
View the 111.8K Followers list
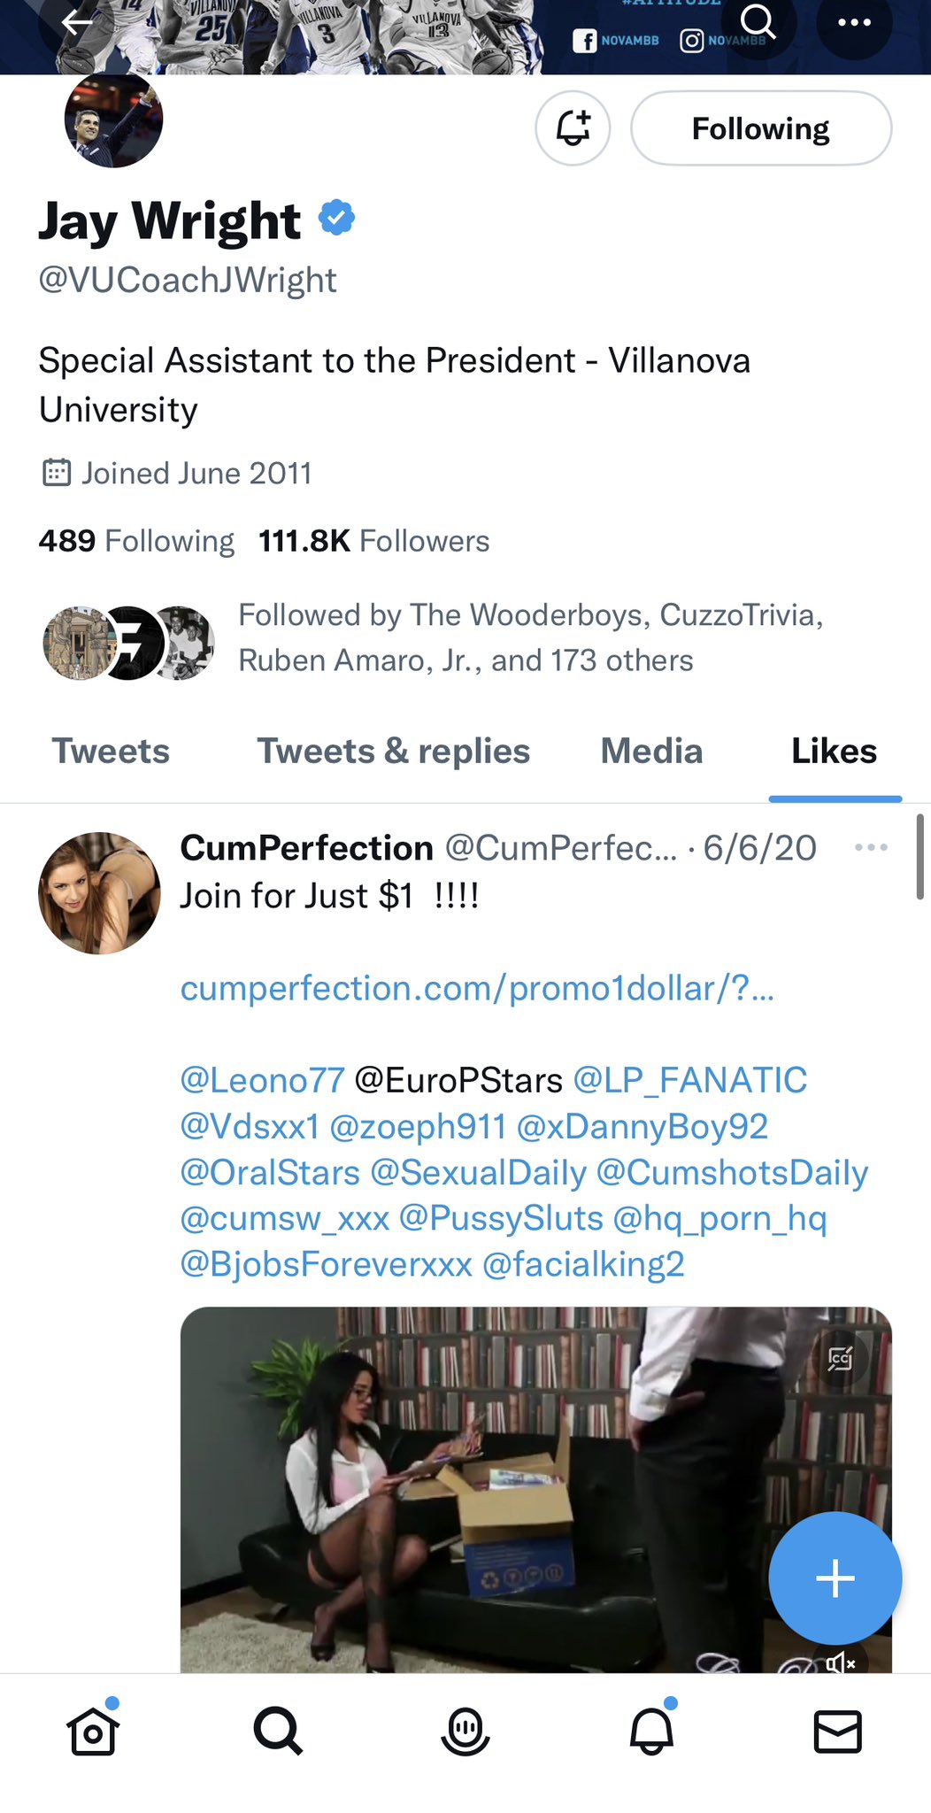(373, 541)
